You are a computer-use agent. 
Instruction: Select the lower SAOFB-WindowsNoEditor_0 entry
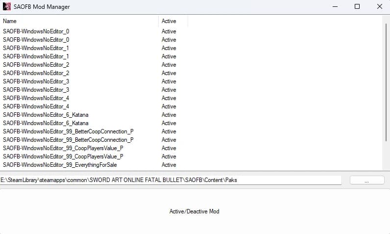(x=36, y=40)
